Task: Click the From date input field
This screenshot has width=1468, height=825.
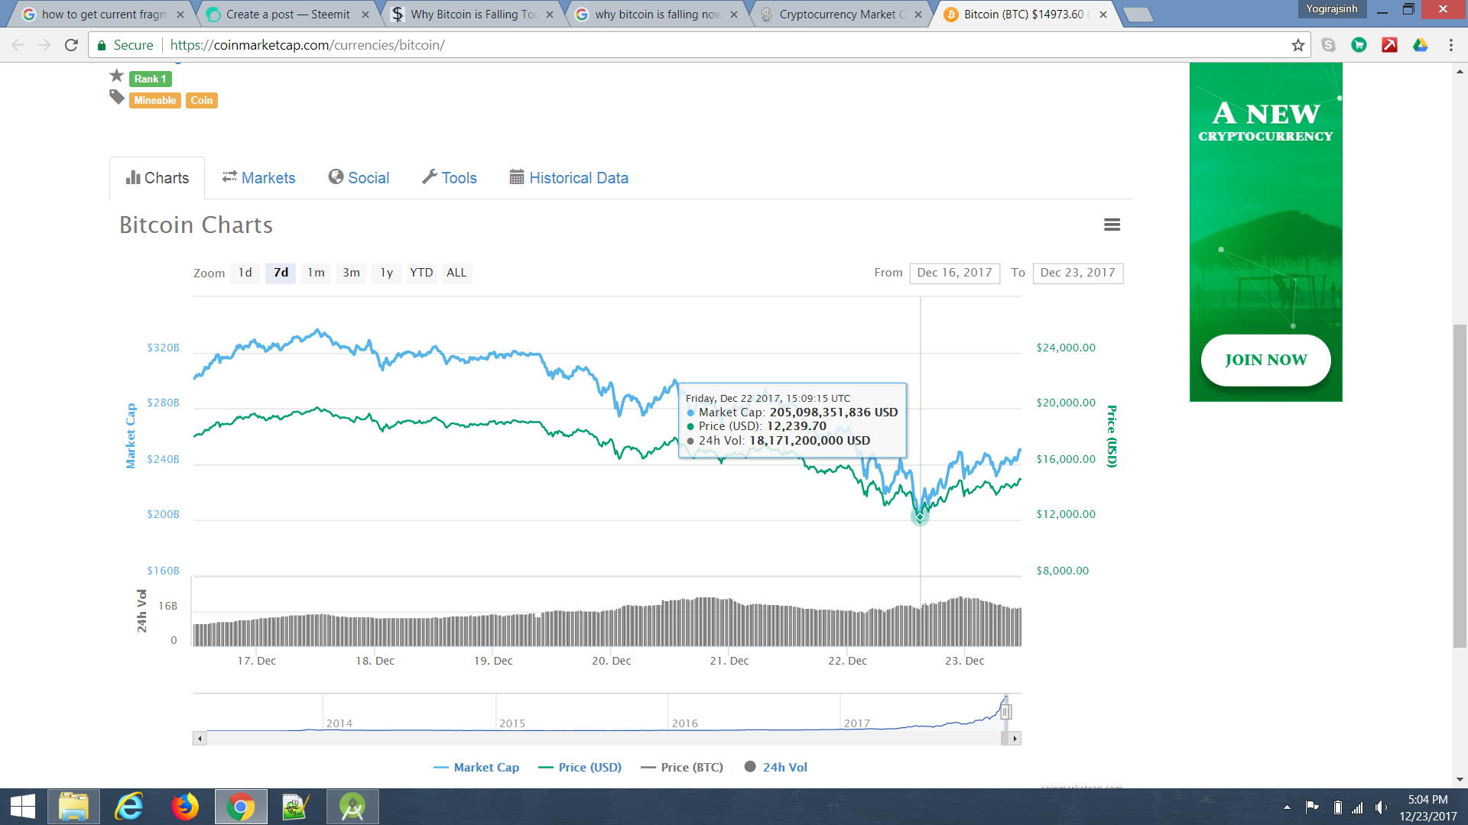Action: click(x=954, y=273)
